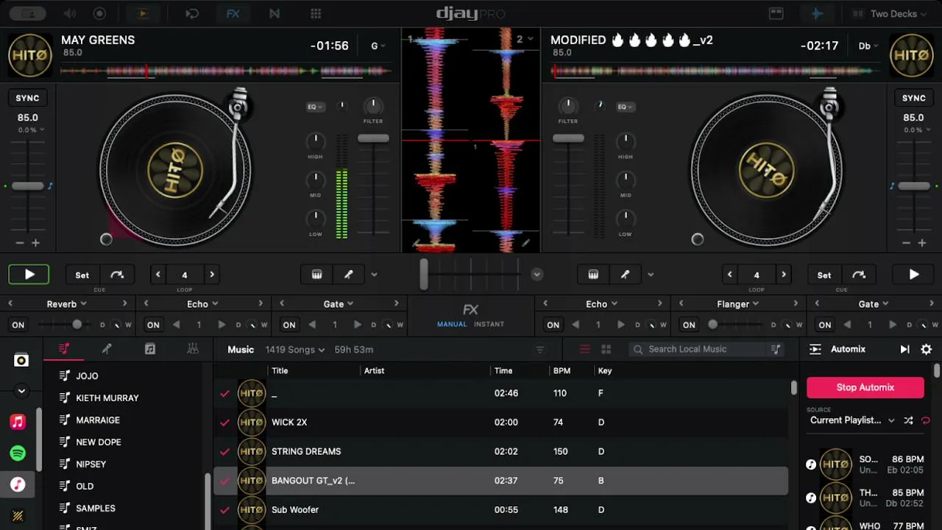
Task: Click the Stop Automix button
Action: [x=865, y=387]
